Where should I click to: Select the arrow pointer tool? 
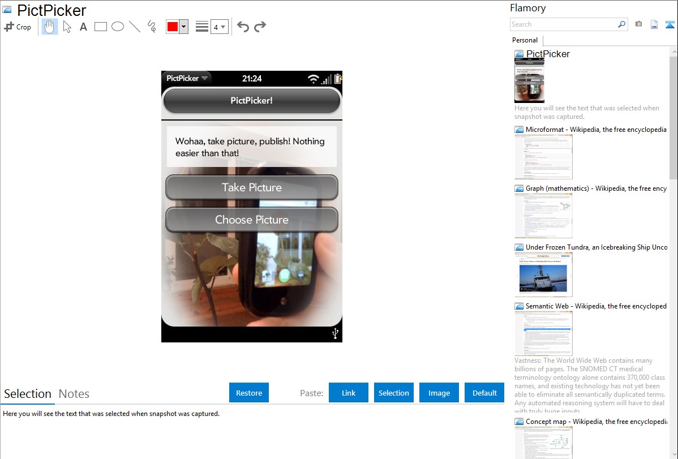[67, 27]
